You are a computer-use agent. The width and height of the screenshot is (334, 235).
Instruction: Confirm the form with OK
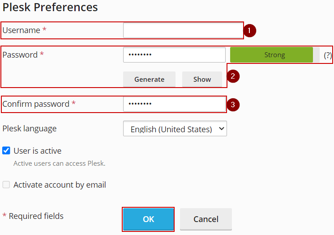click(x=148, y=219)
